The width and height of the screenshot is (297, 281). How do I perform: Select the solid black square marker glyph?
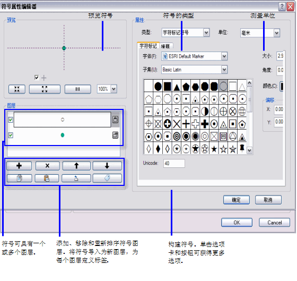pyautogui.click(x=167, y=87)
